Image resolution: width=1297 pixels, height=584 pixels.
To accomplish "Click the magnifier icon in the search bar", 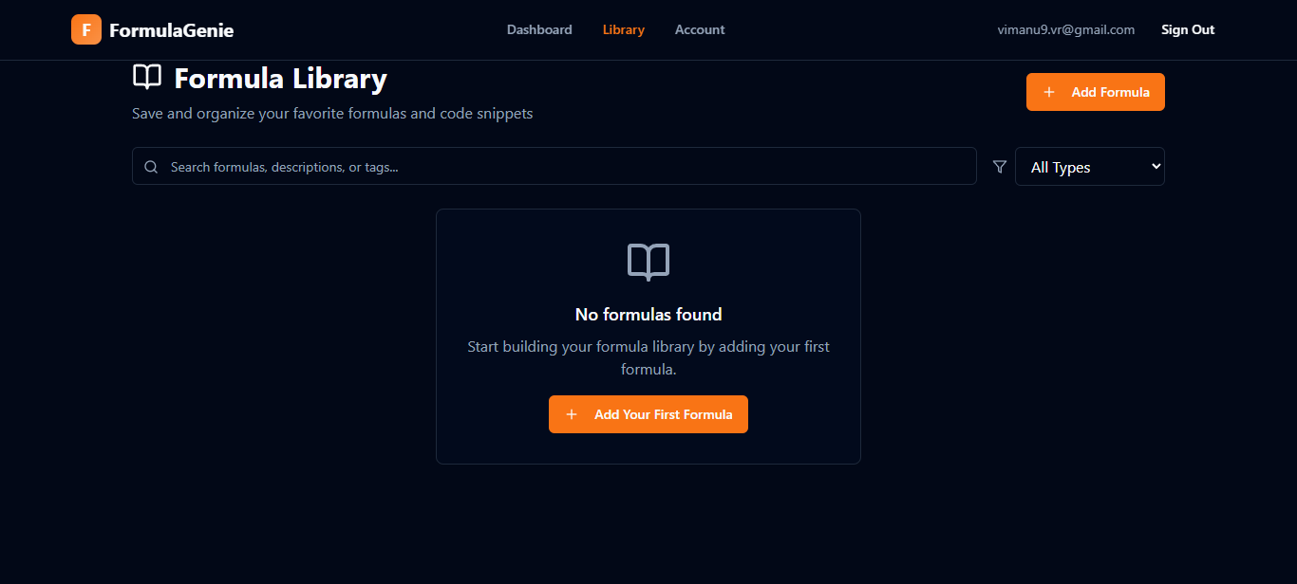I will click(151, 166).
